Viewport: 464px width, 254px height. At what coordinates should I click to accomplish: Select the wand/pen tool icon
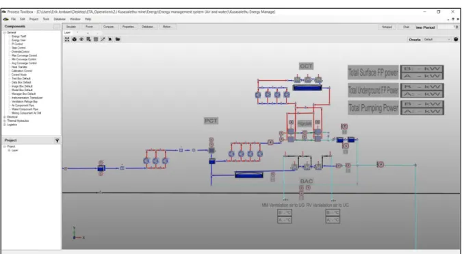tap(103, 39)
